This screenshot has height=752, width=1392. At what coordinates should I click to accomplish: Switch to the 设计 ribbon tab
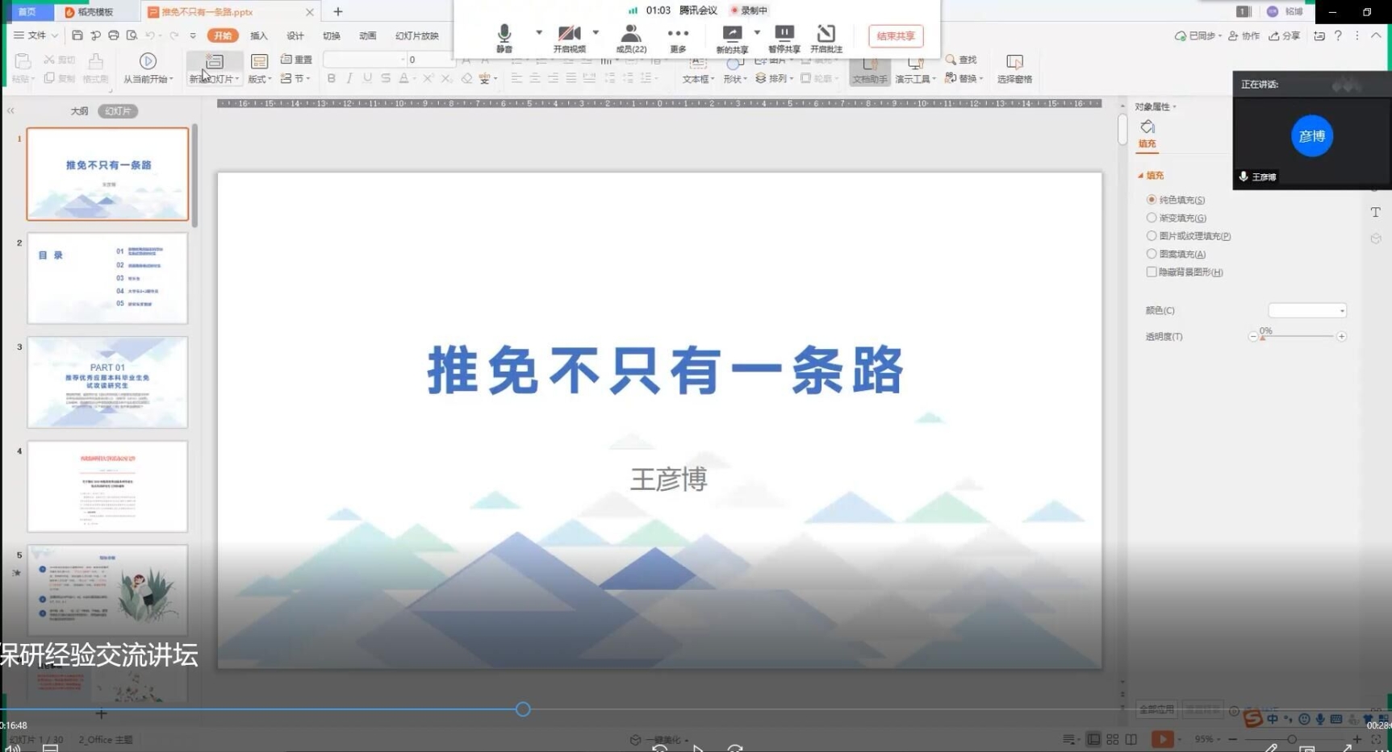pos(295,35)
